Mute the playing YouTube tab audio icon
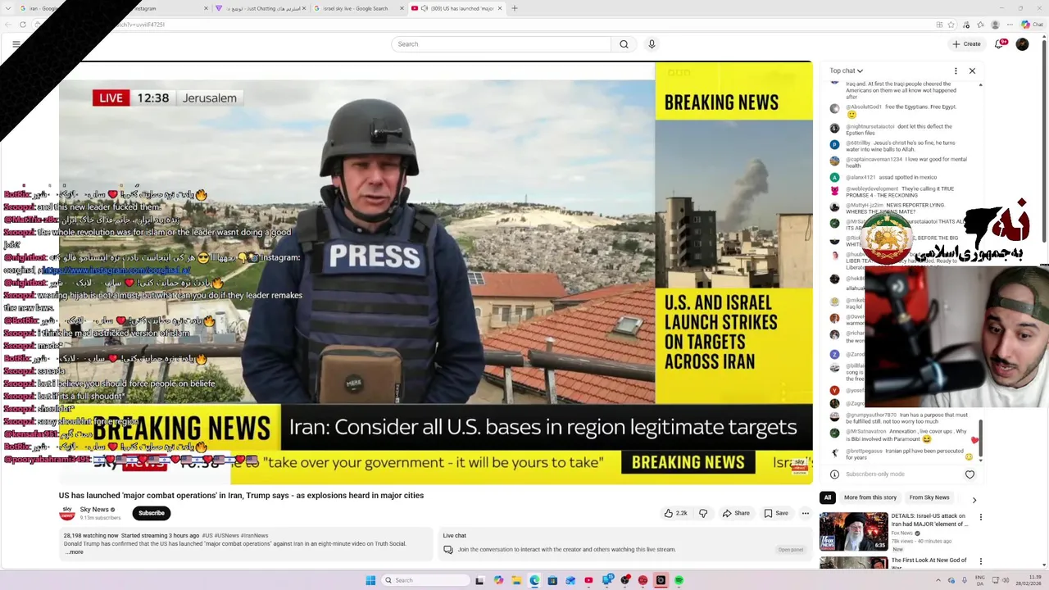 (424, 8)
